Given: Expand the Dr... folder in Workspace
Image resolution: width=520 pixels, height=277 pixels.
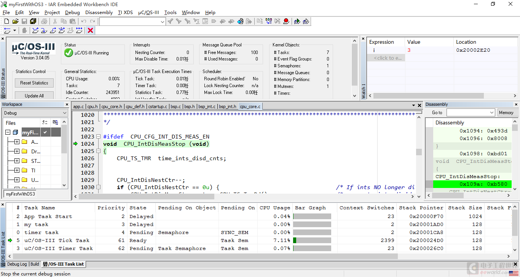Looking at the screenshot, I should pos(17,151).
